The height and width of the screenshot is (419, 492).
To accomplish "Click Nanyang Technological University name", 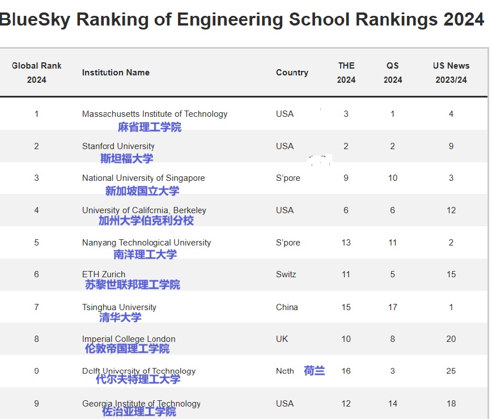I will coord(146,243).
